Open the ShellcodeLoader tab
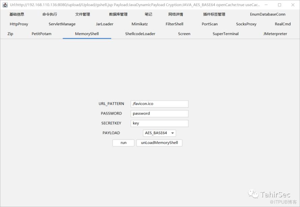Image resolution: width=300 pixels, height=207 pixels. 140,34
